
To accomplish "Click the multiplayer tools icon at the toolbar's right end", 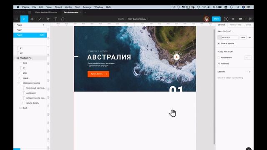I will tap(250, 19).
